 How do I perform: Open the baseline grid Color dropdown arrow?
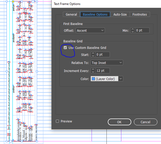121,79
